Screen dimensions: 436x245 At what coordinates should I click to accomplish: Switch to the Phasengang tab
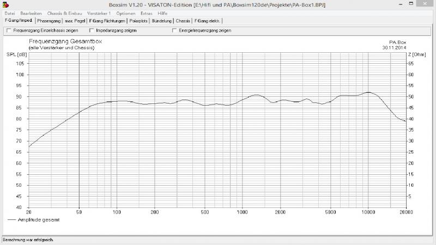pyautogui.click(x=49, y=21)
